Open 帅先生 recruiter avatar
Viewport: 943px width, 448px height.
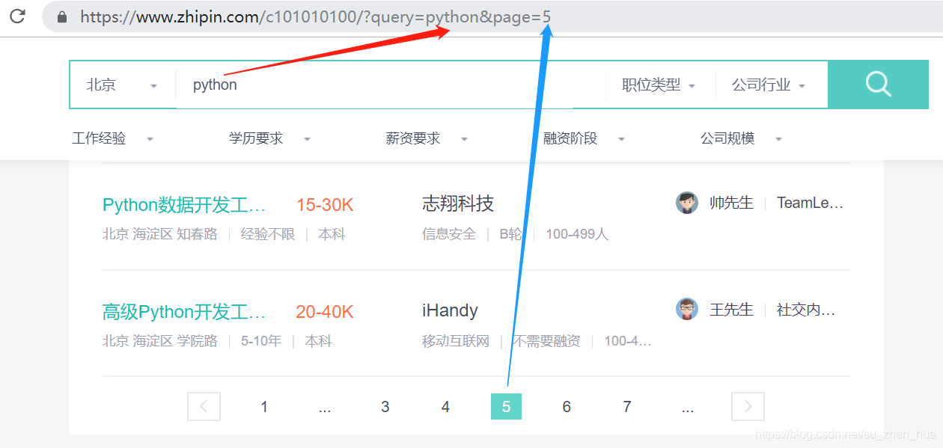click(x=687, y=203)
